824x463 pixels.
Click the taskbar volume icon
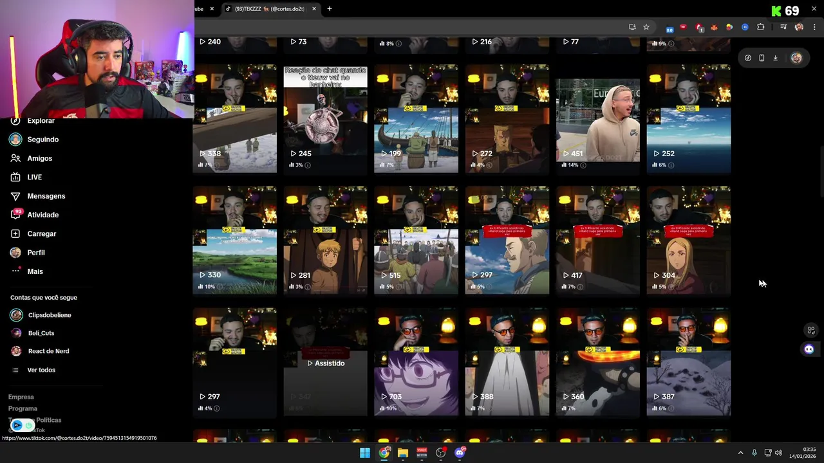(x=778, y=453)
